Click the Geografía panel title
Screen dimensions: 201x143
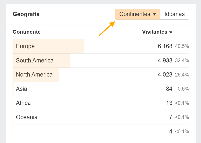[x=26, y=14]
